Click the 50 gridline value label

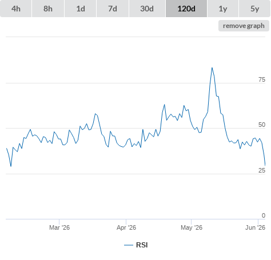click(x=262, y=125)
